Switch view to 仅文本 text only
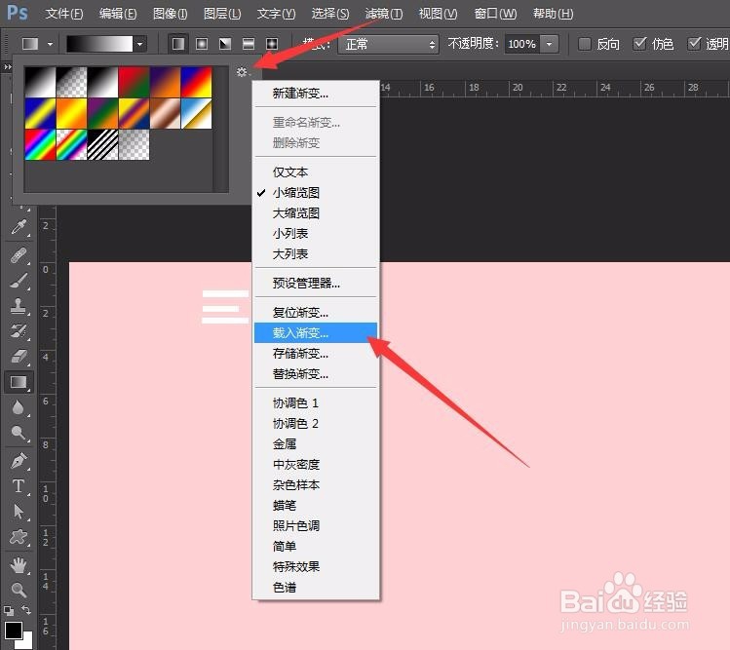Viewport: 730px width, 650px height. [316, 172]
